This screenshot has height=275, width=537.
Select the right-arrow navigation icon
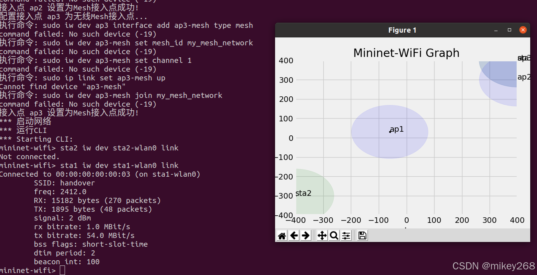point(306,235)
